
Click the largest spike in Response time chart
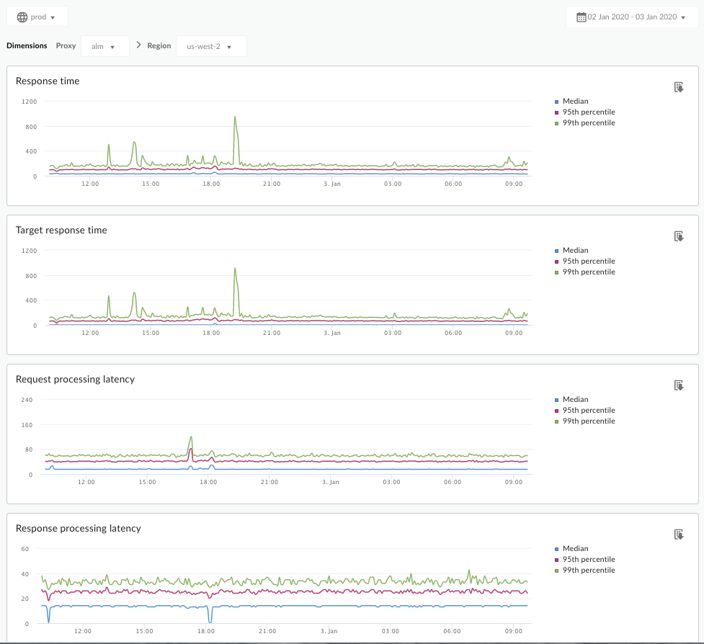point(235,117)
